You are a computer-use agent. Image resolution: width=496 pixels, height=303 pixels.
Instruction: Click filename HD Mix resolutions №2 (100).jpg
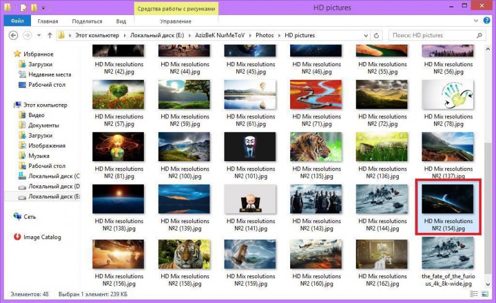point(185,172)
